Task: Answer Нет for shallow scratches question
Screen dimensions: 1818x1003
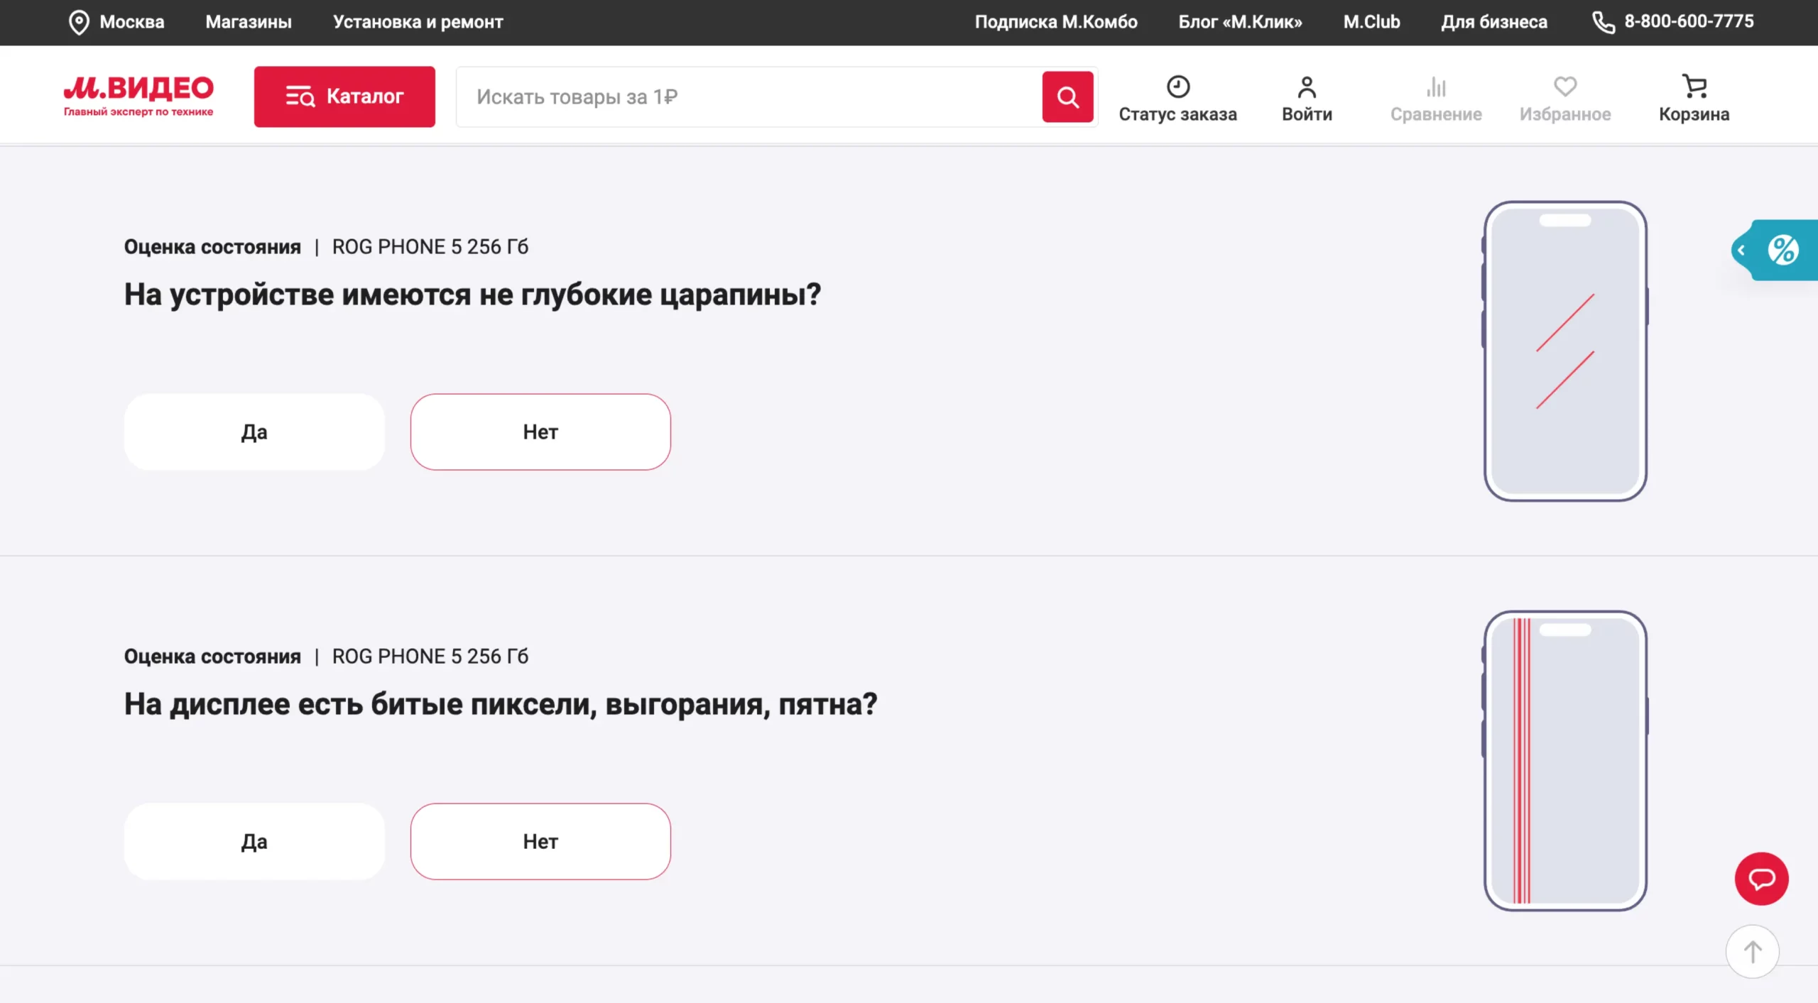Action: tap(540, 432)
